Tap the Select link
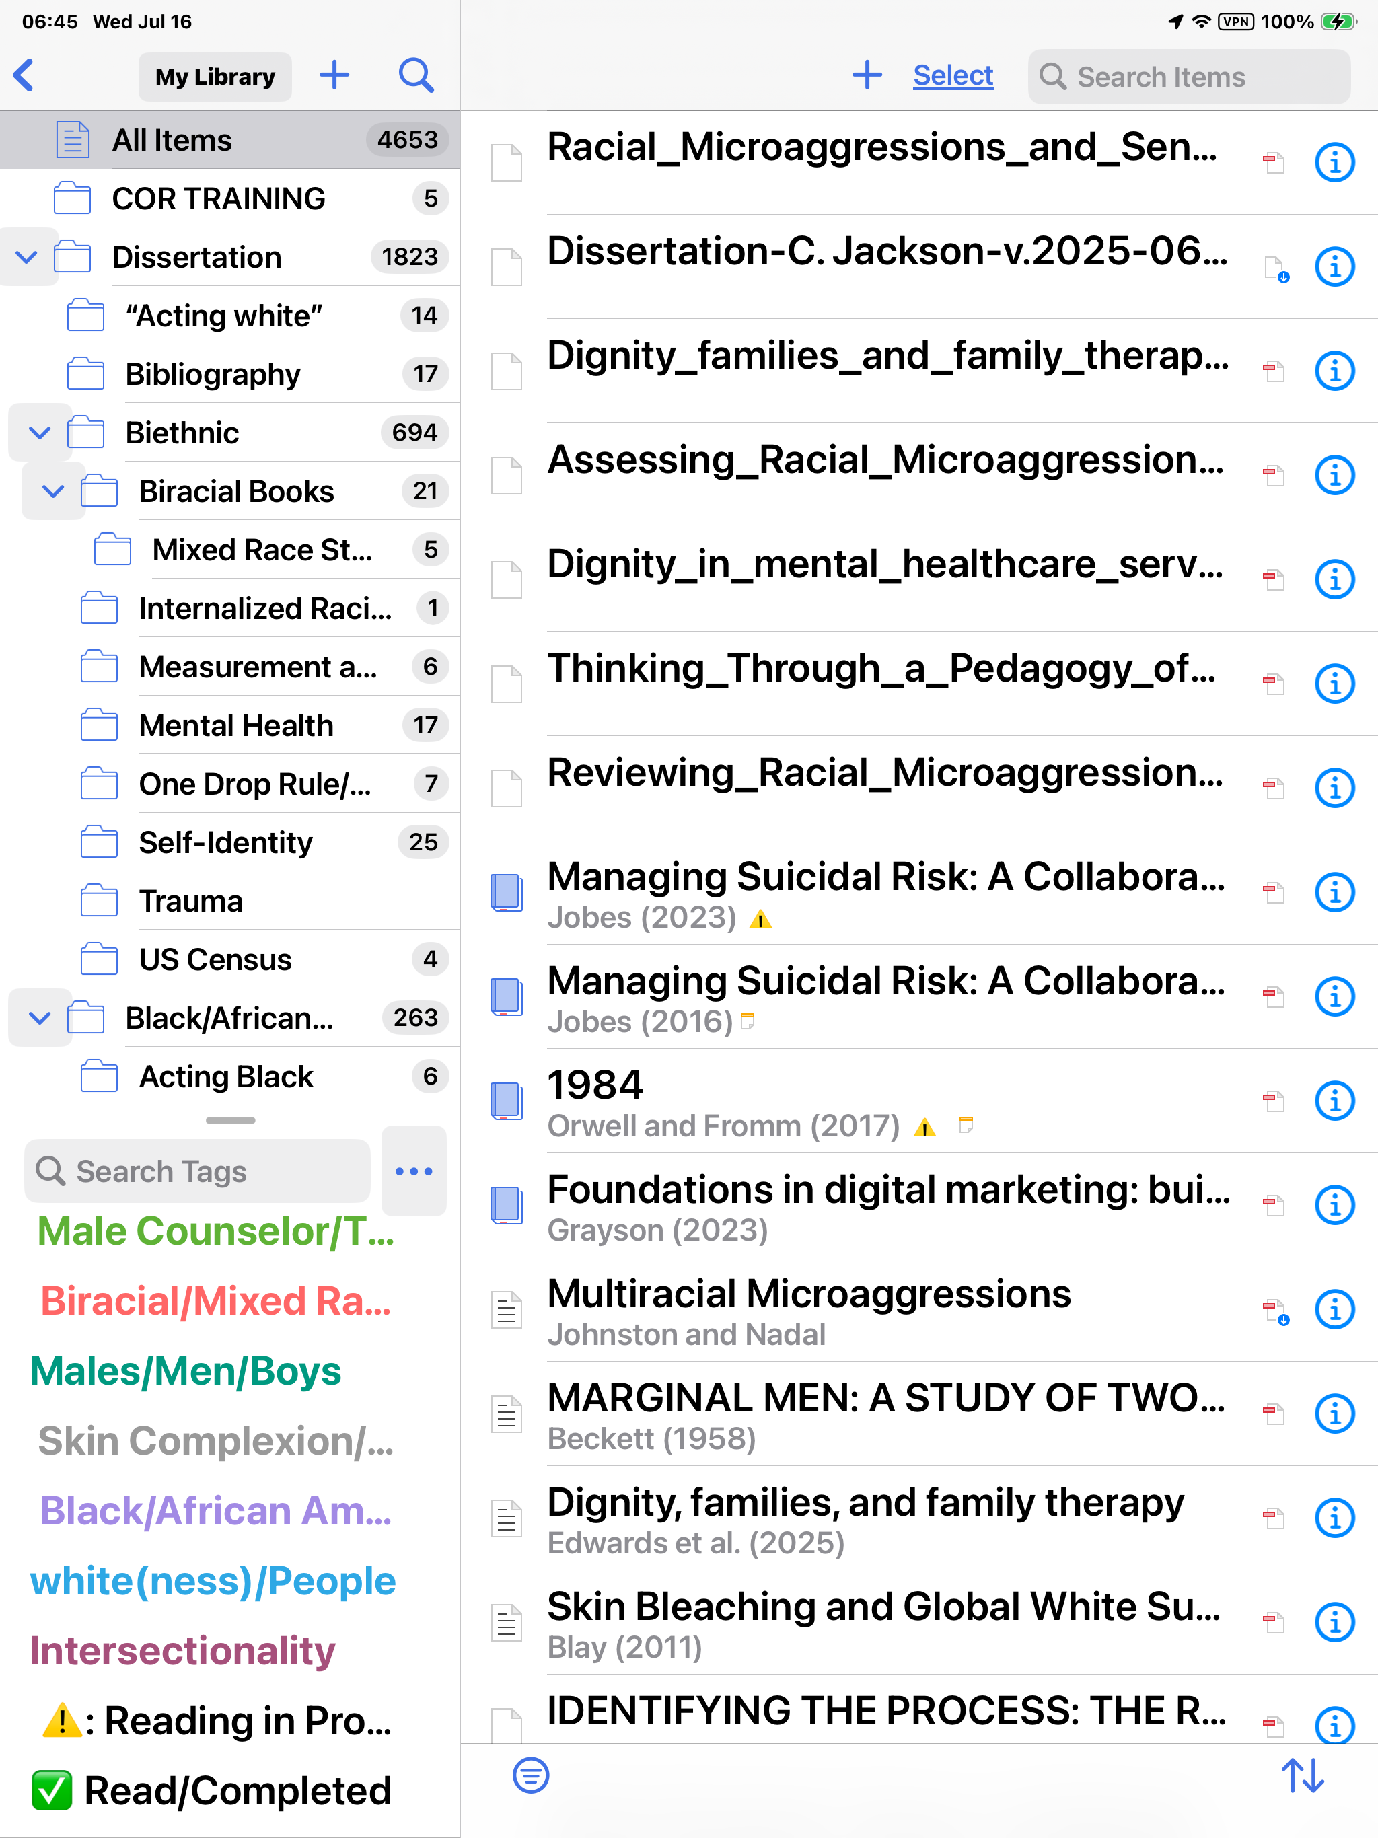Image resolution: width=1378 pixels, height=1838 pixels. [953, 75]
